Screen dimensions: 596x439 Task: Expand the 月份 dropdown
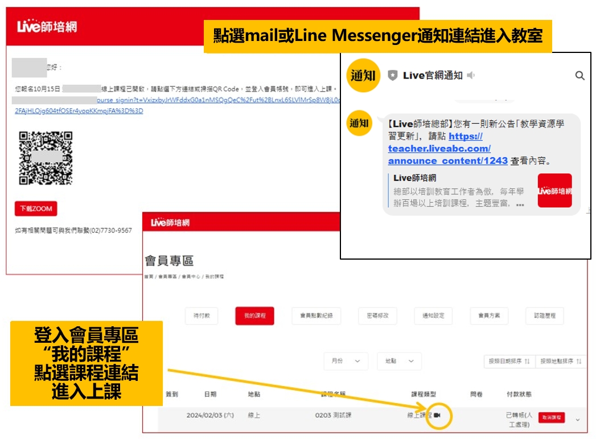(346, 360)
